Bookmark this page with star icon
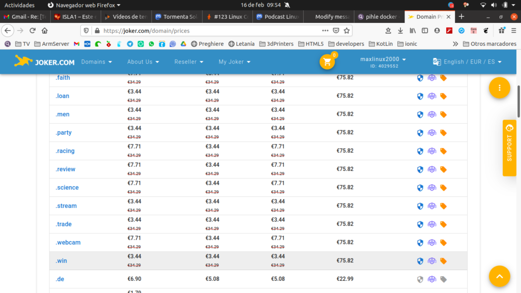This screenshot has width=521, height=293. 346,31
